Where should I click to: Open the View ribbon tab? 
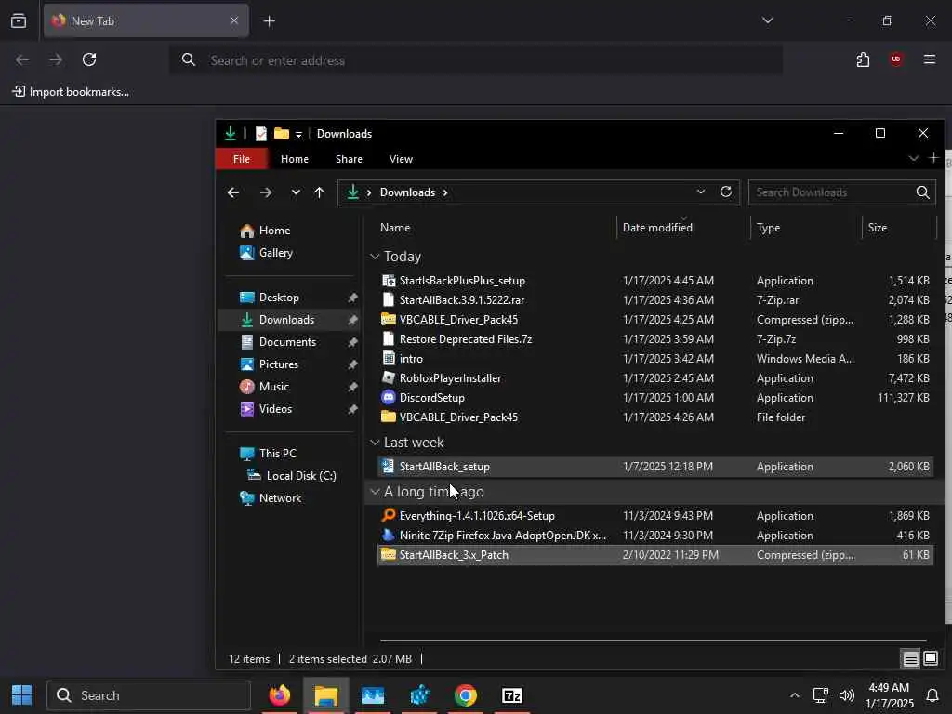click(x=401, y=159)
